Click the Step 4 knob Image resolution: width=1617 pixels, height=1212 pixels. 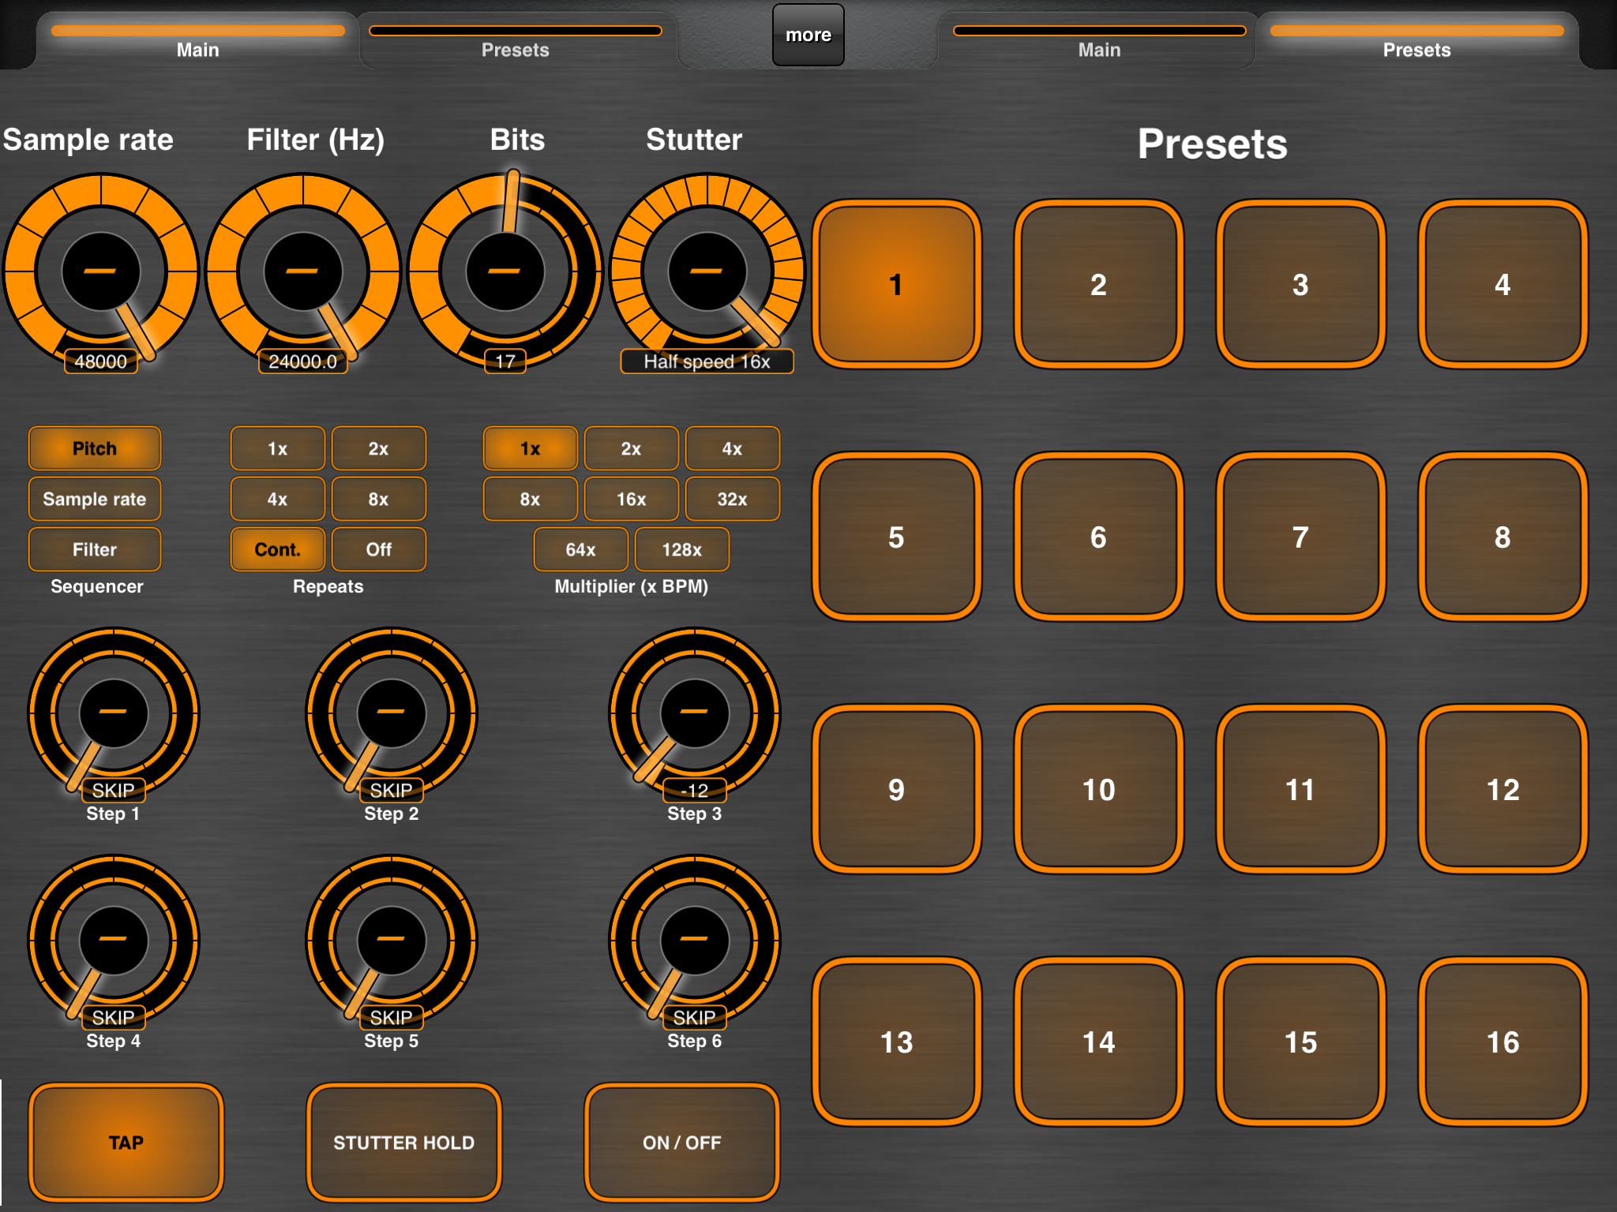pos(114,941)
